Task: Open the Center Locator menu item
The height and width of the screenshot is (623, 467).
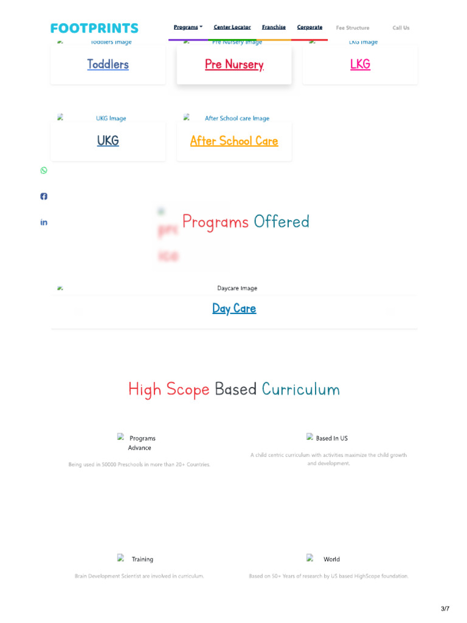Action: click(x=232, y=27)
